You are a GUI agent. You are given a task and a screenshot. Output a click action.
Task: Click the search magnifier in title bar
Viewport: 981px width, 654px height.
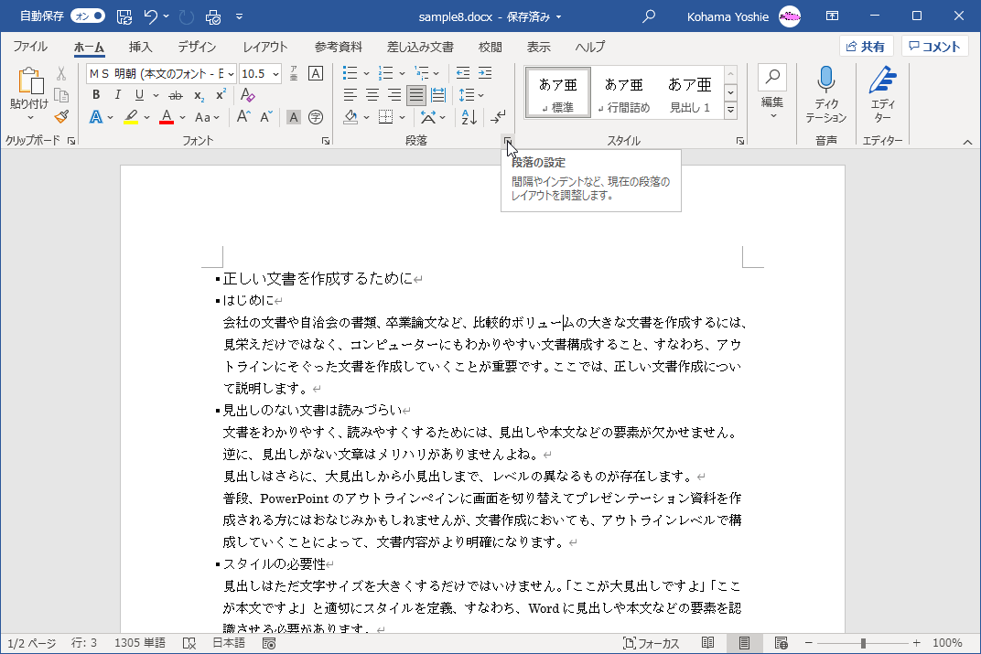(x=649, y=16)
